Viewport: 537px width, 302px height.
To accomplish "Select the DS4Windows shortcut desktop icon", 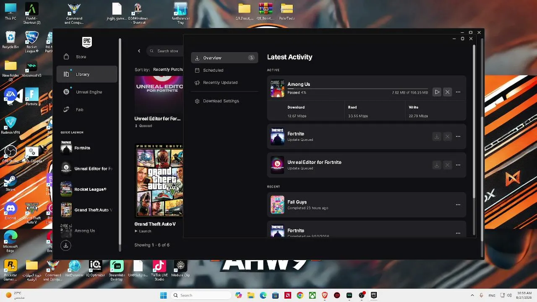I will tap(138, 13).
